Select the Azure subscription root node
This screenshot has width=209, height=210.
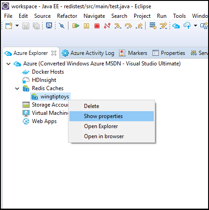coord(102,64)
